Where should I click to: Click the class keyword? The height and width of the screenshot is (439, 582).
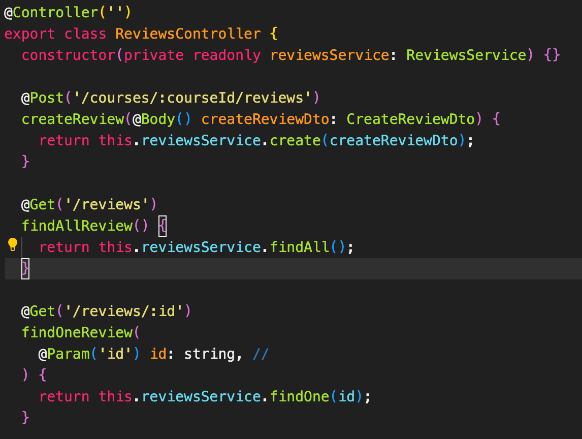tap(85, 34)
